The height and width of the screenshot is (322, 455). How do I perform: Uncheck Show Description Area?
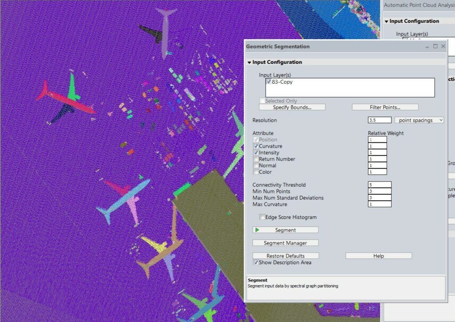pos(256,262)
